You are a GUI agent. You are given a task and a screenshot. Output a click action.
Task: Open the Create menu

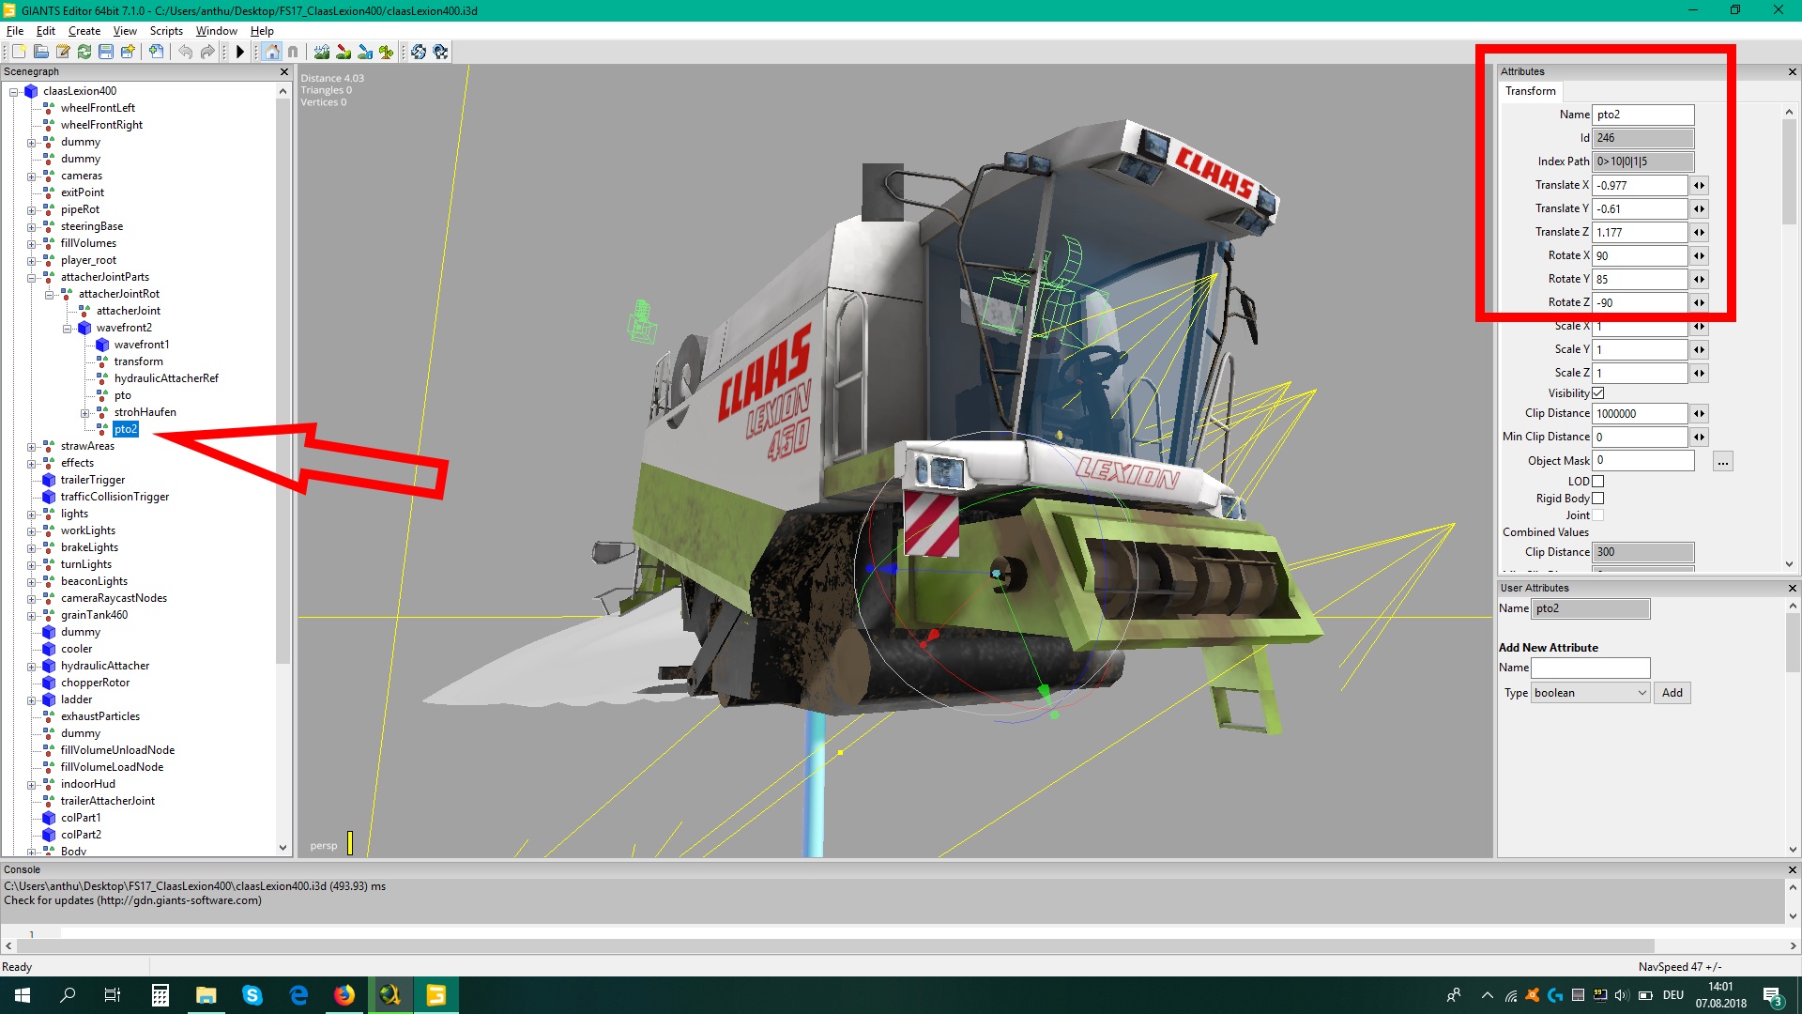(84, 31)
